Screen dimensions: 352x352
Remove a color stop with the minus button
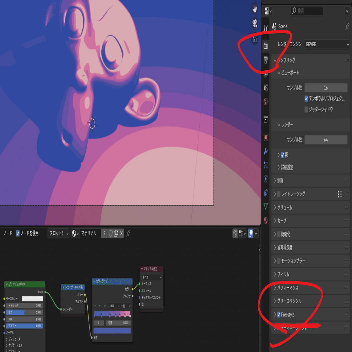coord(100,306)
